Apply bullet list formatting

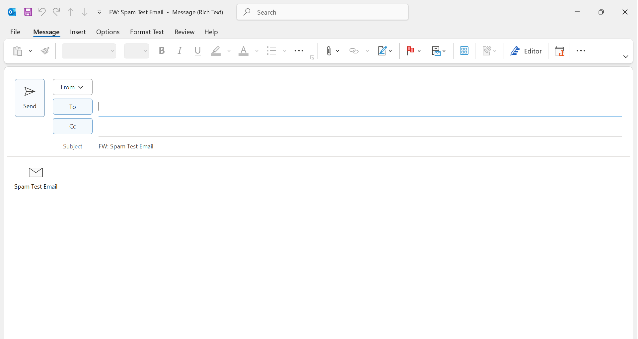pyautogui.click(x=271, y=51)
